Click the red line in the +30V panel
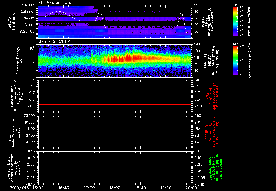 [115, 104]
